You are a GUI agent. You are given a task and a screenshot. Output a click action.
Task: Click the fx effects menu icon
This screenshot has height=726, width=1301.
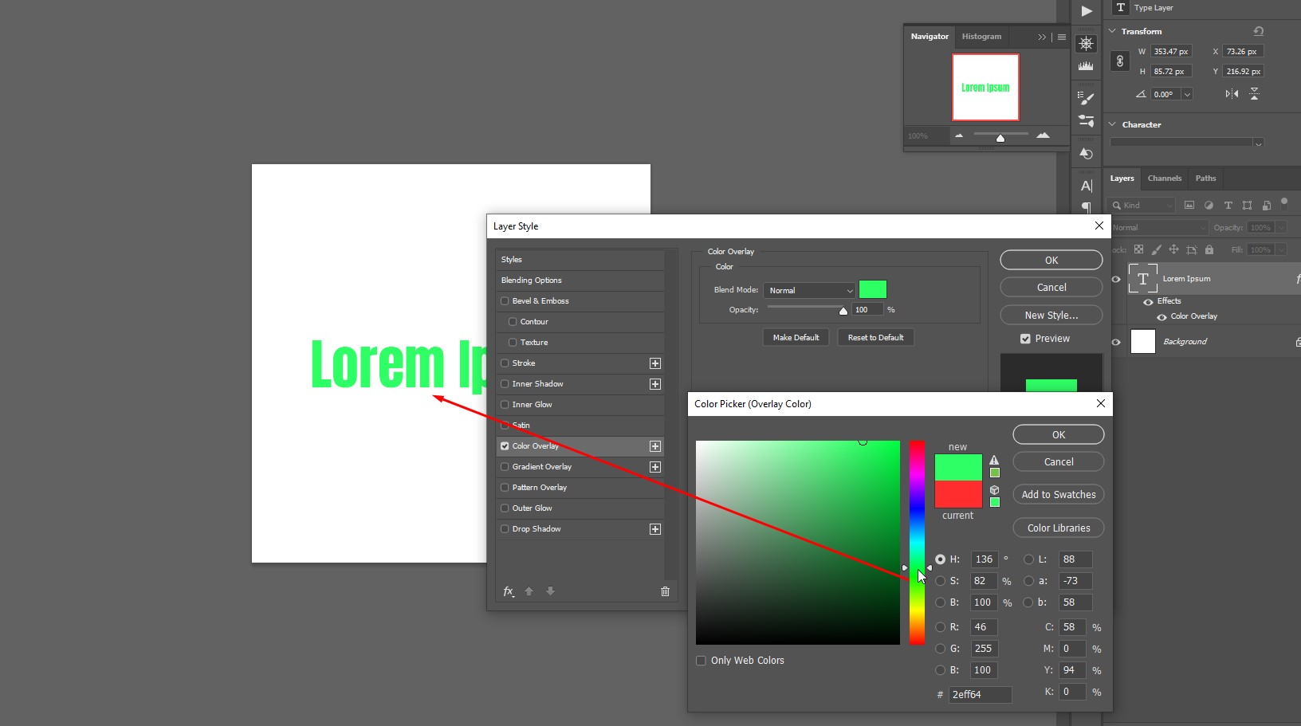[x=509, y=591]
